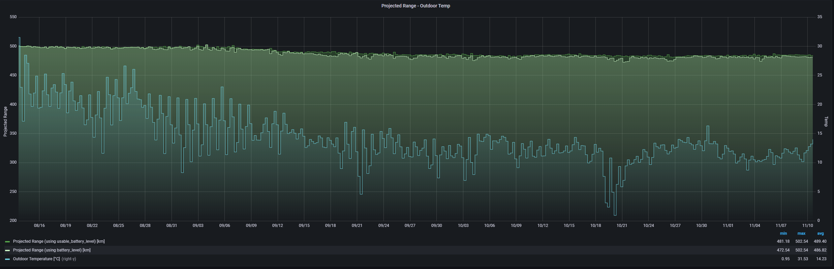834x269 pixels.
Task: Click the 15 right axis tick label
Action: tap(820, 133)
